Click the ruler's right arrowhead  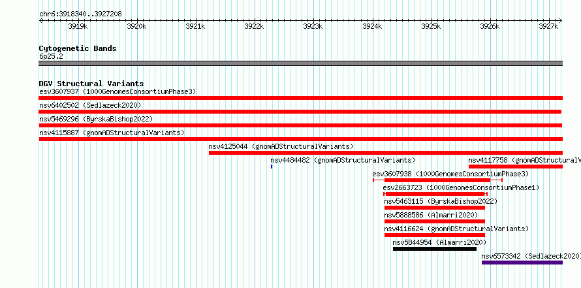coord(561,20)
